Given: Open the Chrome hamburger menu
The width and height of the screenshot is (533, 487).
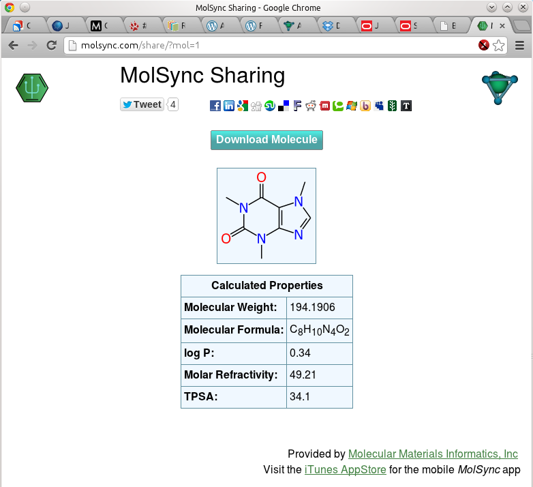Looking at the screenshot, I should [x=519, y=46].
